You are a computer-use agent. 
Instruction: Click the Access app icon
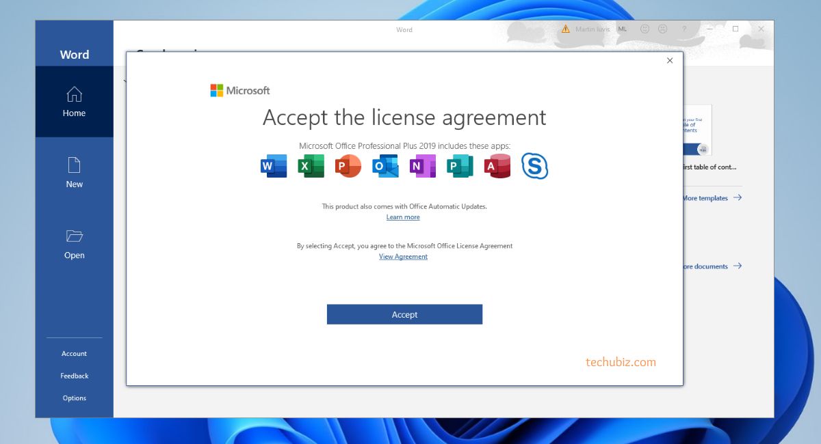coord(497,166)
